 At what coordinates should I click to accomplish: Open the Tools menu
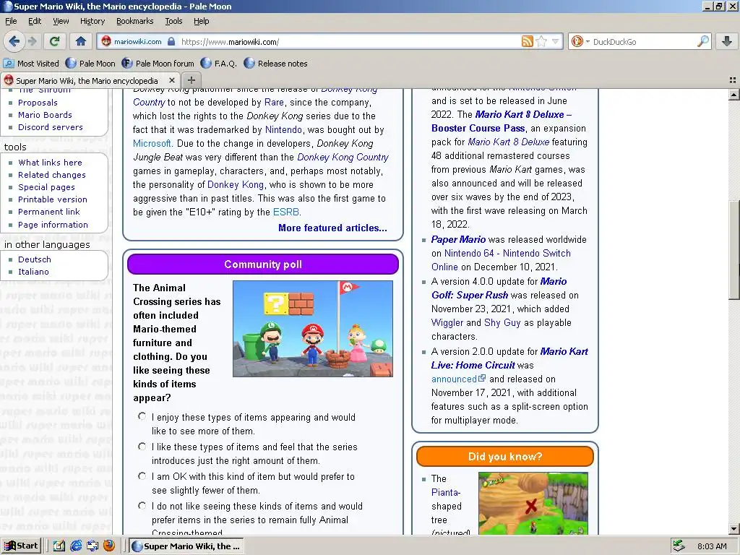point(173,21)
